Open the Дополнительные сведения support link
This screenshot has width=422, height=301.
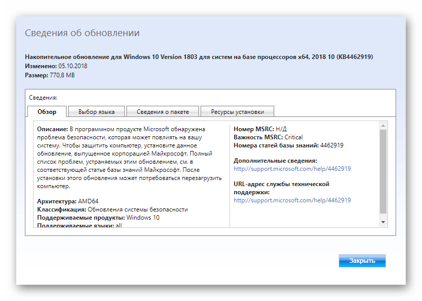[292, 169]
